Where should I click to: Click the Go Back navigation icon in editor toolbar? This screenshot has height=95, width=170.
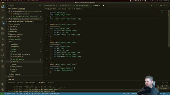point(152,6)
